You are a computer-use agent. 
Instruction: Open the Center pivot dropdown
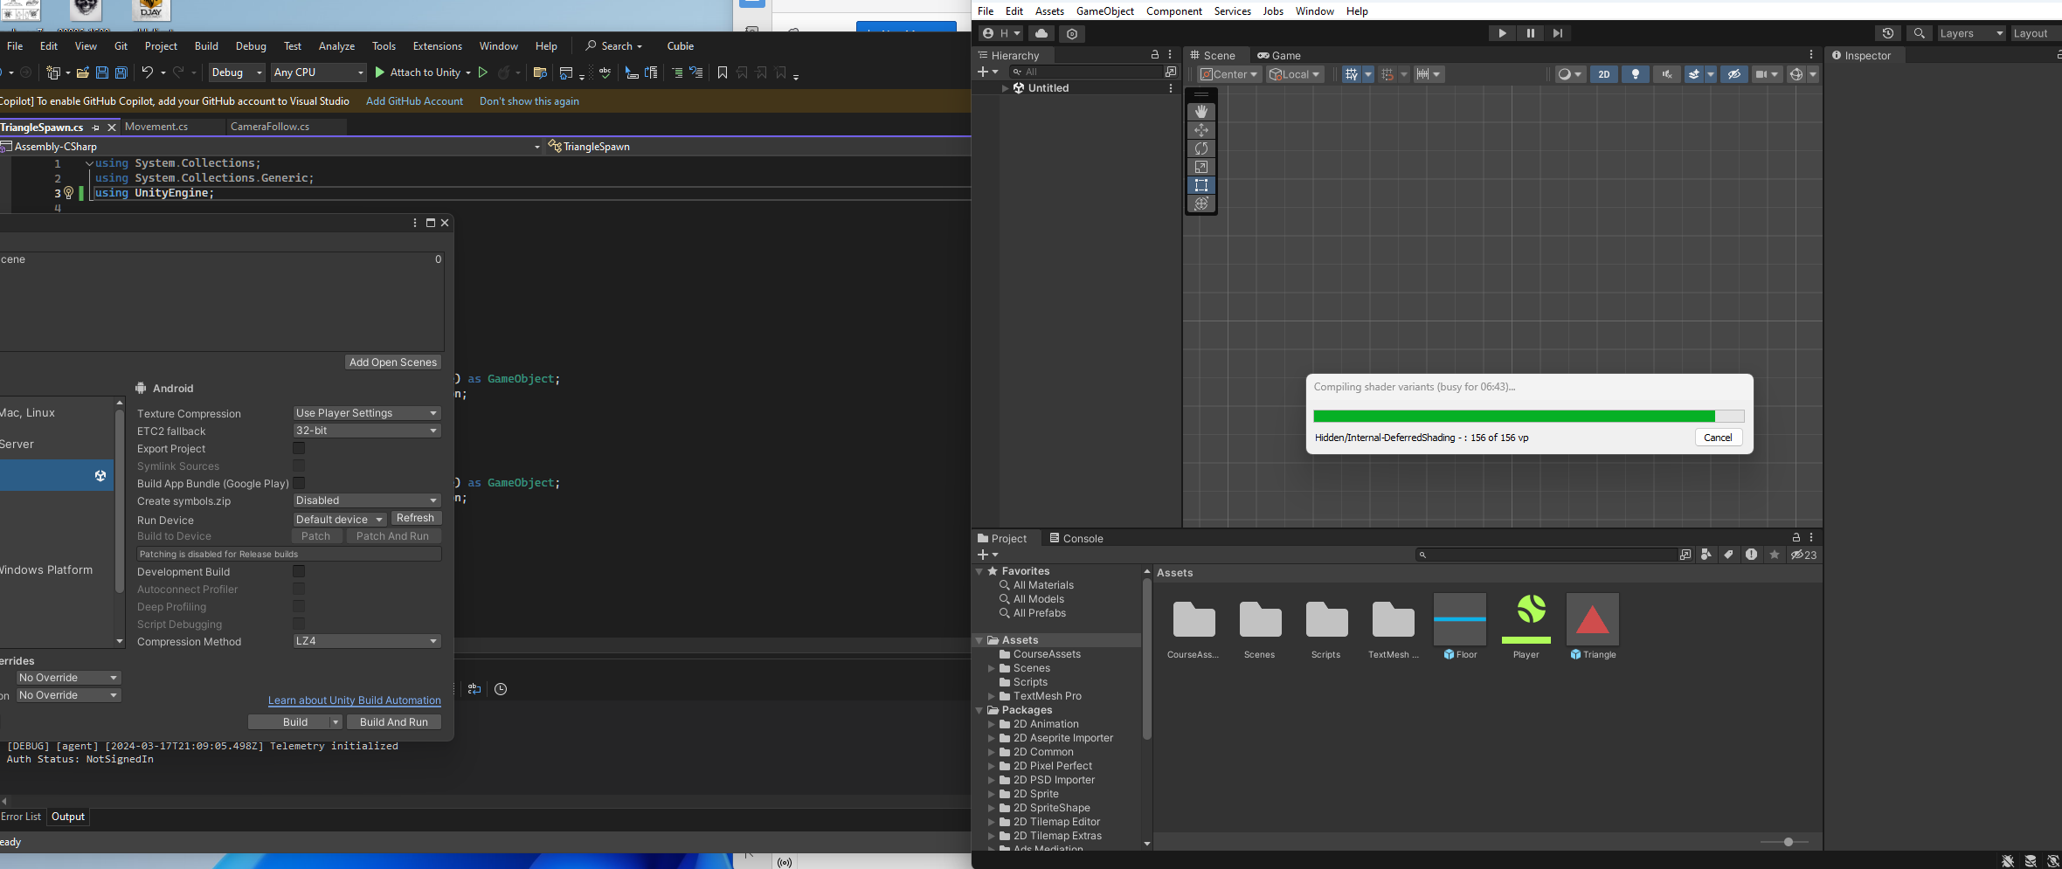[1228, 74]
